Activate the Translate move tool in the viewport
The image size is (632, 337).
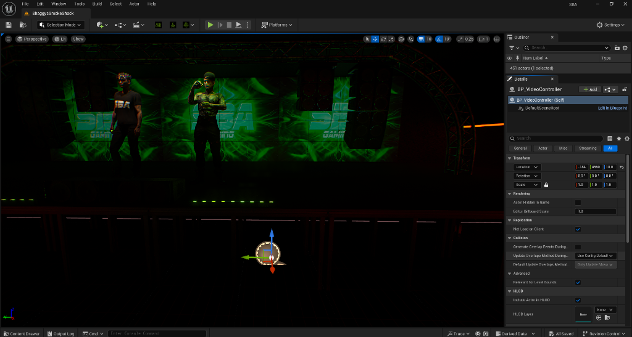coord(375,39)
